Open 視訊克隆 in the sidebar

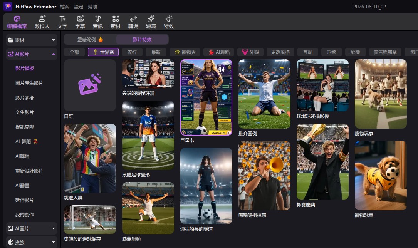pos(25,127)
